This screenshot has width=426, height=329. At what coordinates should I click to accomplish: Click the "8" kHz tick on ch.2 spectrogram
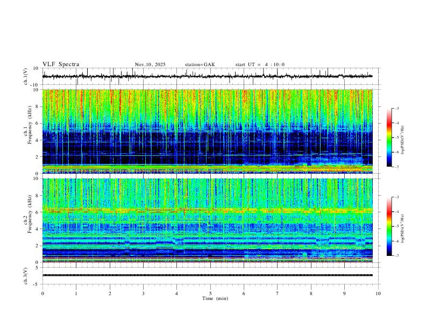(37, 196)
